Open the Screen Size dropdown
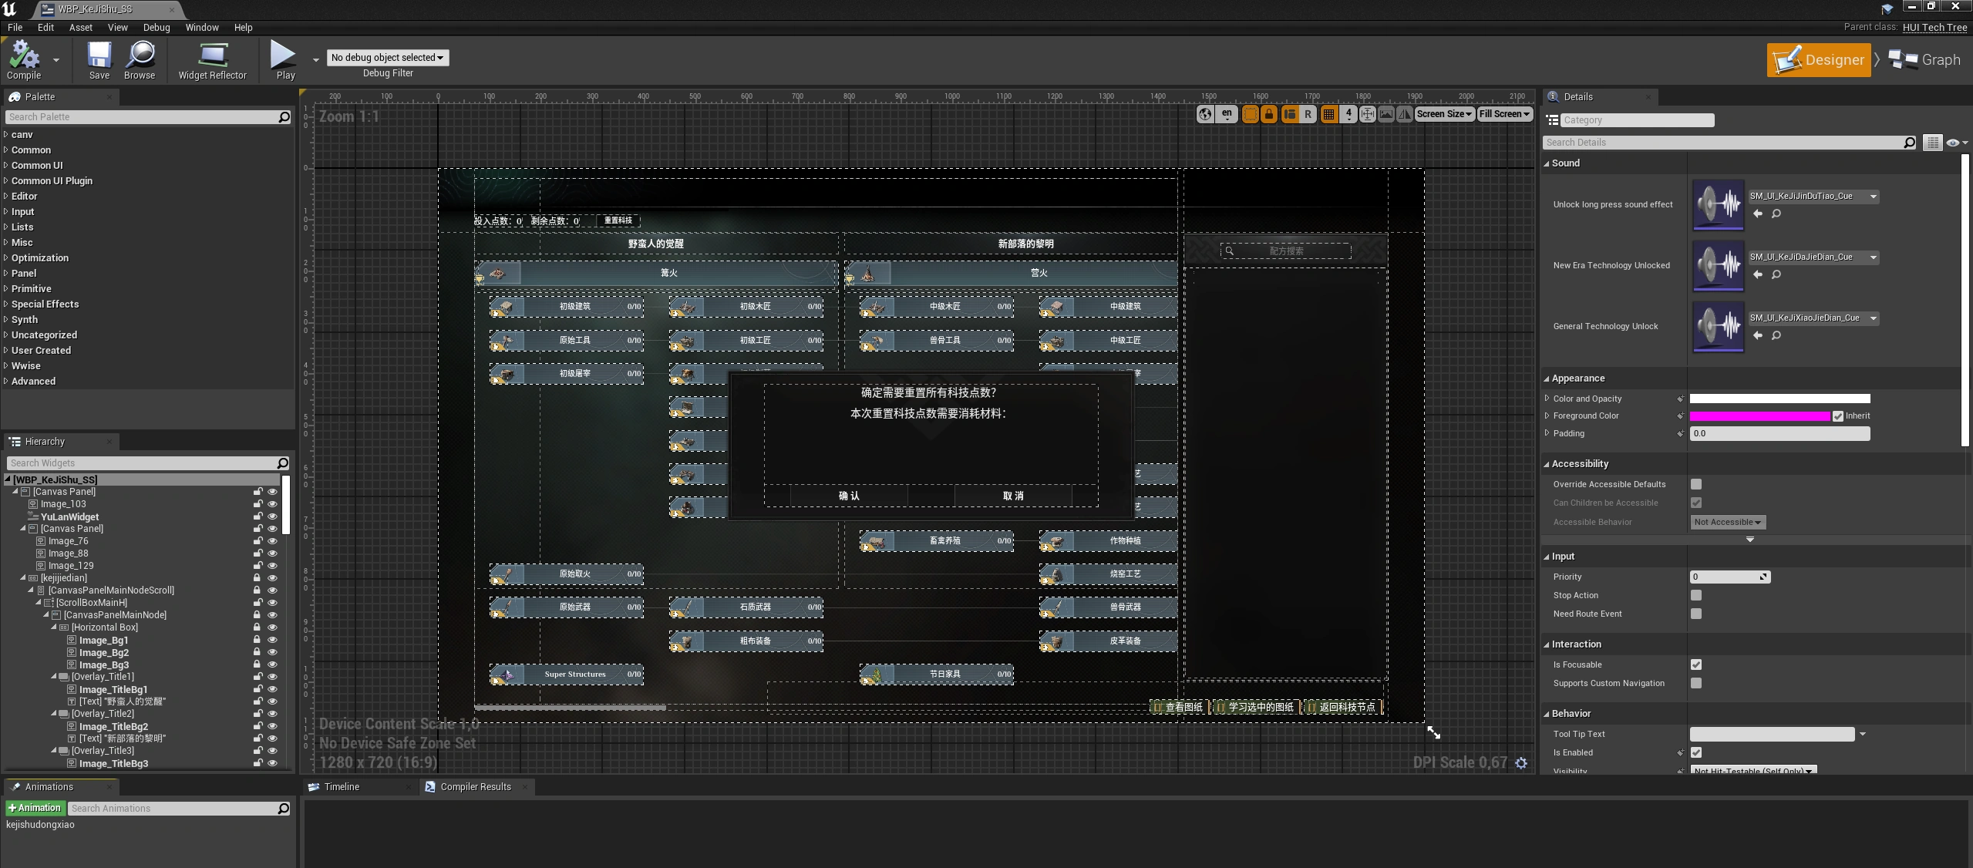 (x=1444, y=114)
